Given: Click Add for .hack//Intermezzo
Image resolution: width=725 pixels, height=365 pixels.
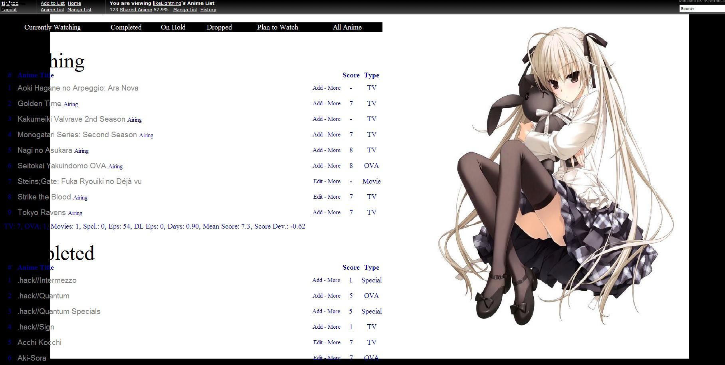Looking at the screenshot, I should [x=317, y=280].
